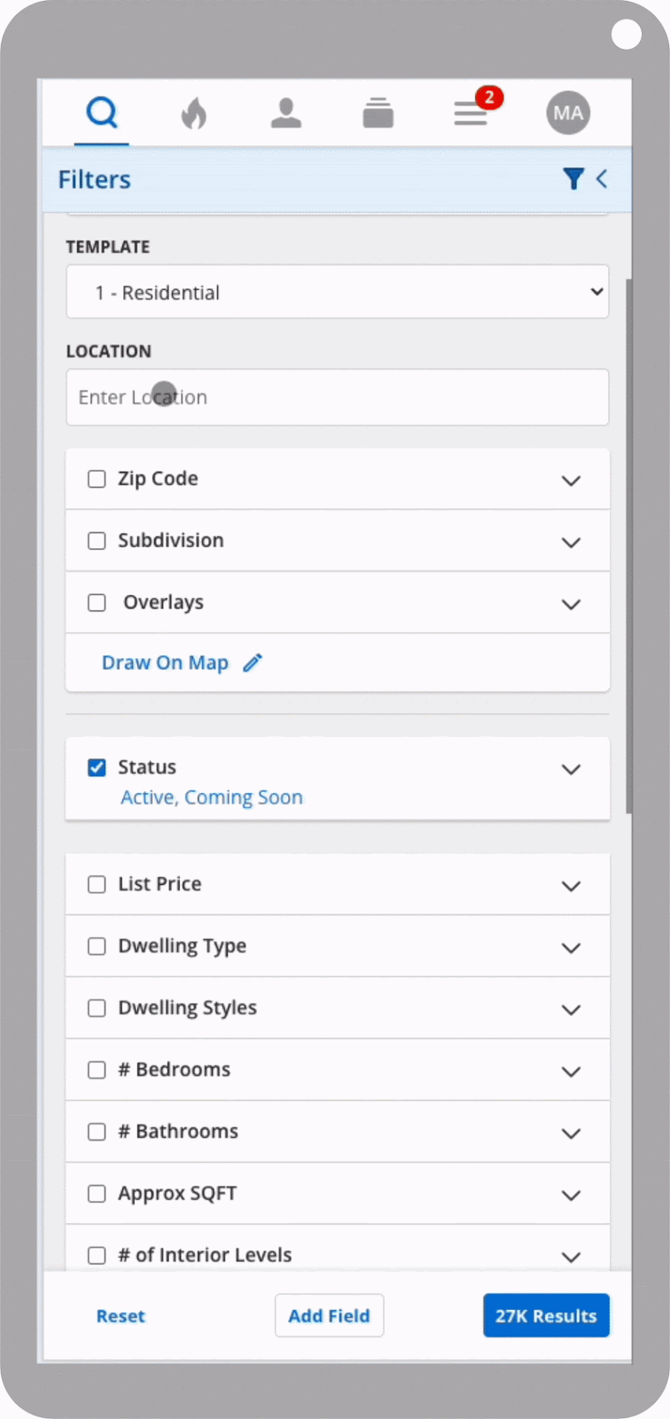
Task: Click the Add Field button
Action: 329,1315
